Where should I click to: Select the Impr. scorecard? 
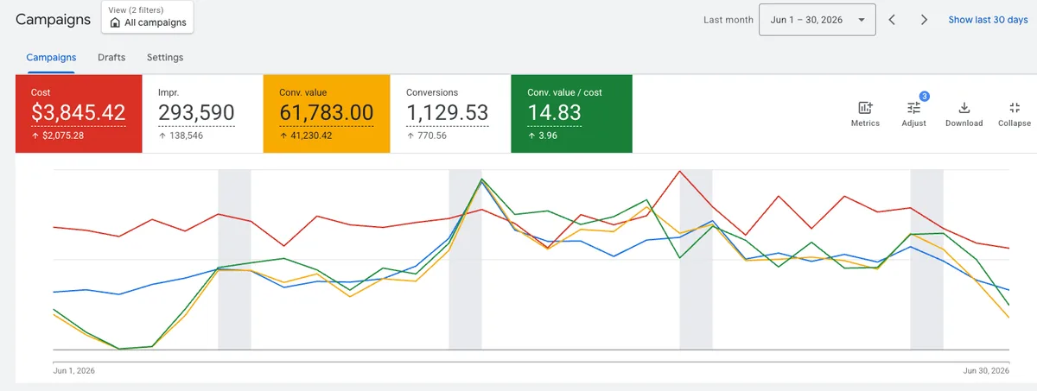[202, 114]
